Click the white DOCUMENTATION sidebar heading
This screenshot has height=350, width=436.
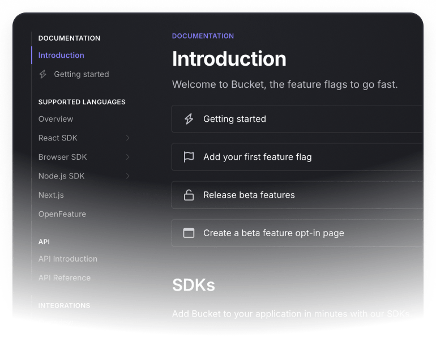pos(69,38)
